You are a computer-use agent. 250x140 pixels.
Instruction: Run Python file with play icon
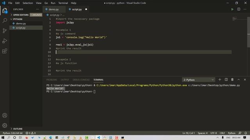click(232, 9)
